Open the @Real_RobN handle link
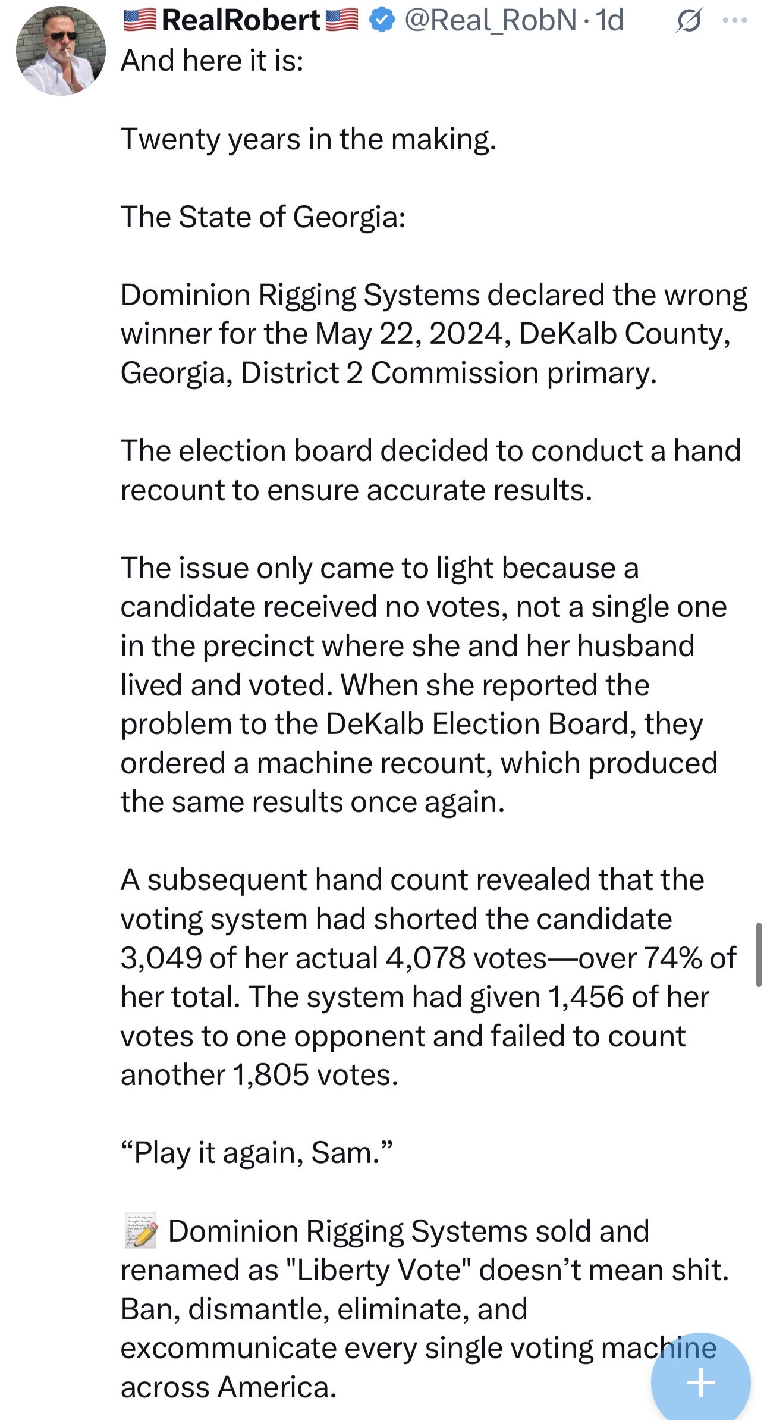 point(490,21)
